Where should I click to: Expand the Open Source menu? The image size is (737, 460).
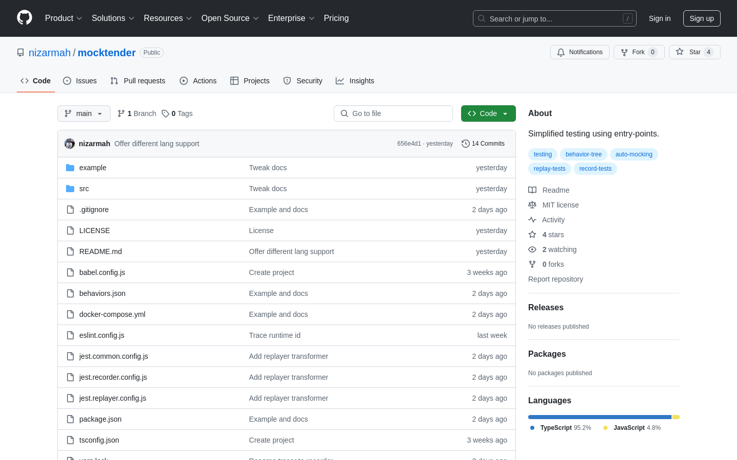[230, 18]
